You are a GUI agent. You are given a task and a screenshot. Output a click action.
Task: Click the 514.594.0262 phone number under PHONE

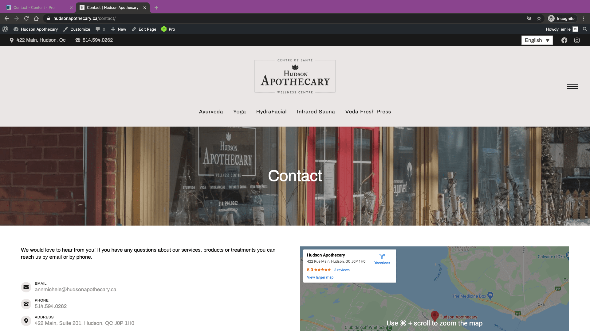point(51,306)
